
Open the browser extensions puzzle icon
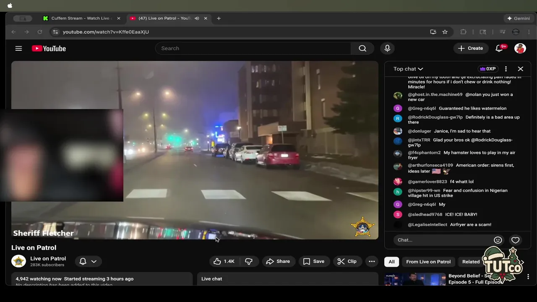point(463,32)
